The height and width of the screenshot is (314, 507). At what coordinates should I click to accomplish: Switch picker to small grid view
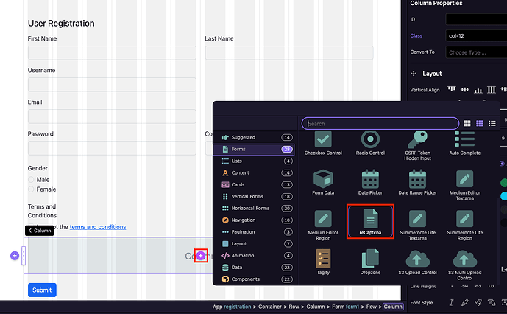pos(480,123)
